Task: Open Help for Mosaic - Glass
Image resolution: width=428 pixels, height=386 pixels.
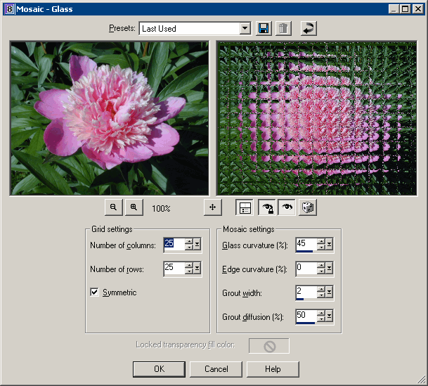Action: 273,369
